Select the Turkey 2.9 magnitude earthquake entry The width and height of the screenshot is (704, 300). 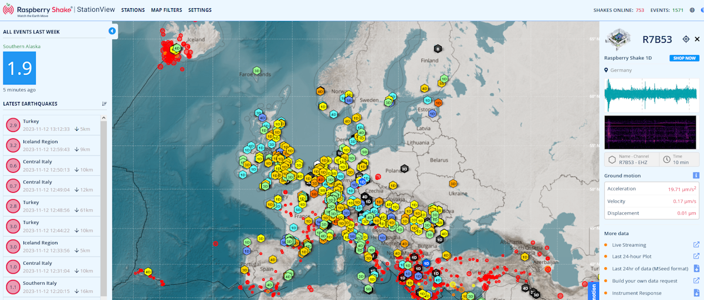[x=52, y=125]
